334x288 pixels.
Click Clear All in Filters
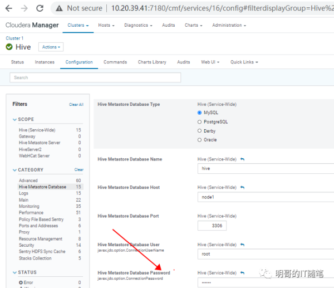pos(76,105)
